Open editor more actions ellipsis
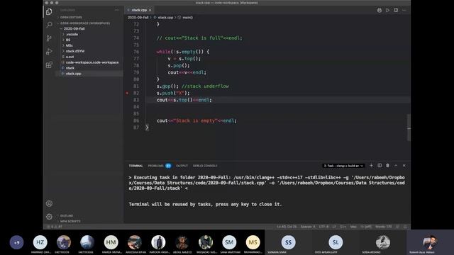The height and width of the screenshot is (255, 454). [404, 10]
